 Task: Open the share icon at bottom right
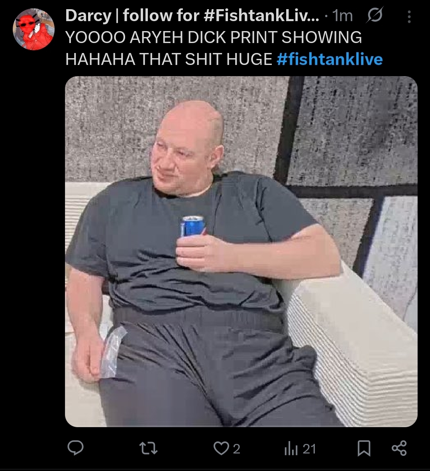[x=399, y=448]
